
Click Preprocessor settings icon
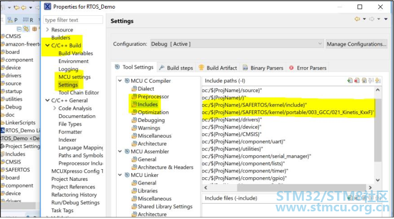point(134,97)
